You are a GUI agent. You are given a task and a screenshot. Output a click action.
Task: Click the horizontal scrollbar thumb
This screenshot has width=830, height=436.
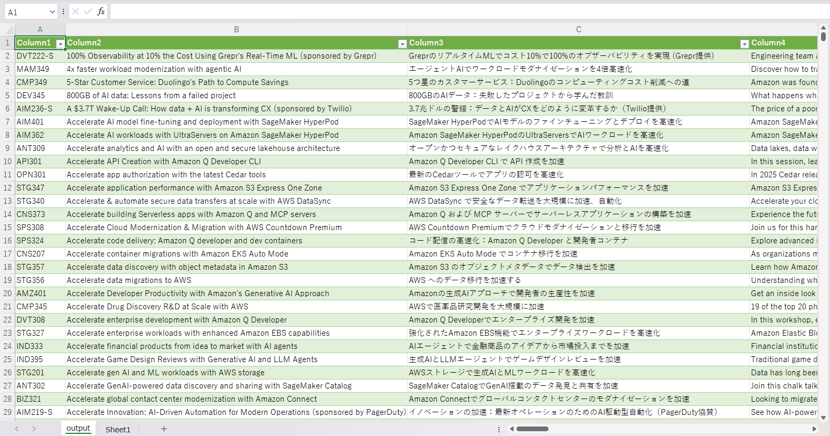coord(532,429)
